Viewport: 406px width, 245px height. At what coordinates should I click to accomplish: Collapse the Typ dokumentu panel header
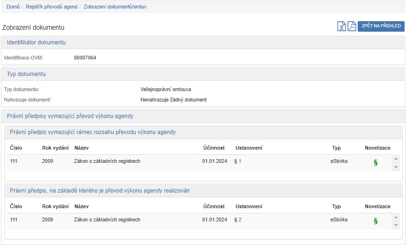tap(26, 74)
